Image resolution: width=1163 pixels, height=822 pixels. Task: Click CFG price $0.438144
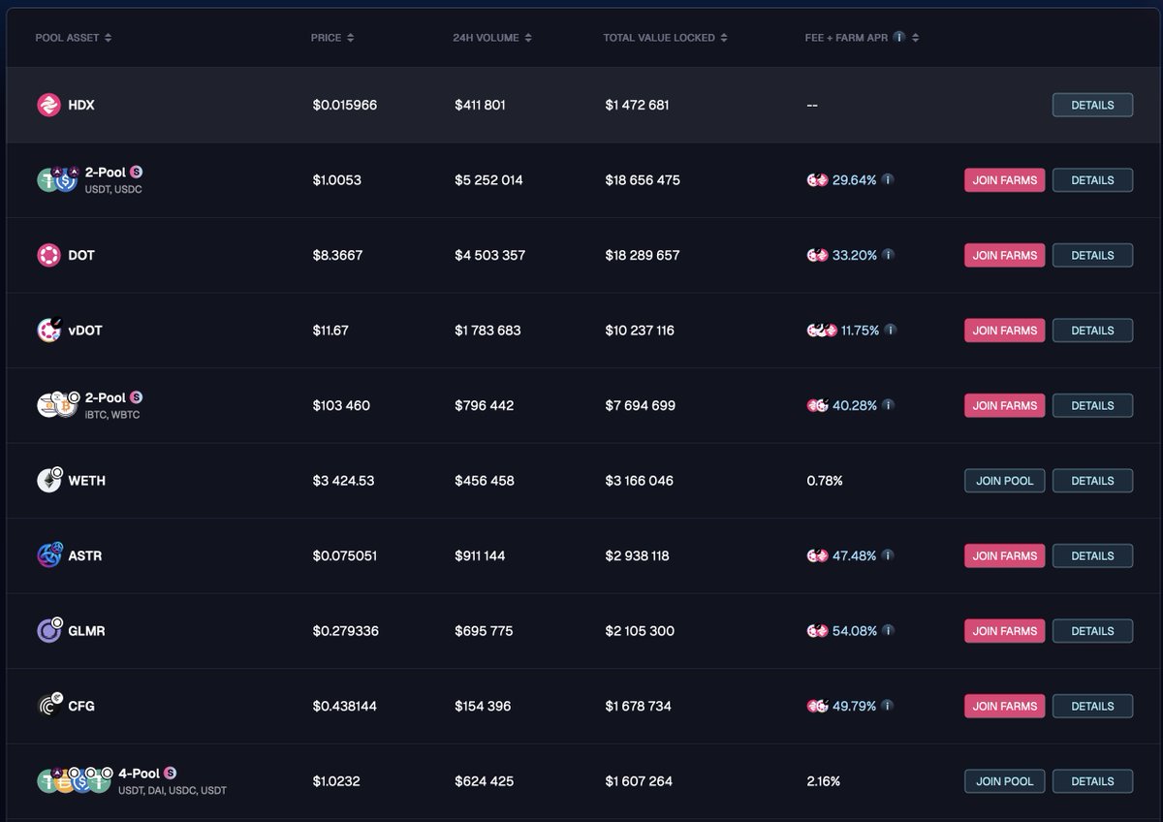coord(345,706)
